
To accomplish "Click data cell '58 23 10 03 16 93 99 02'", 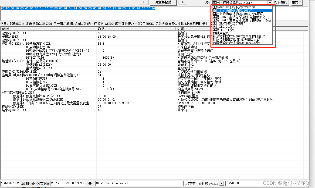I will point(116,103).
